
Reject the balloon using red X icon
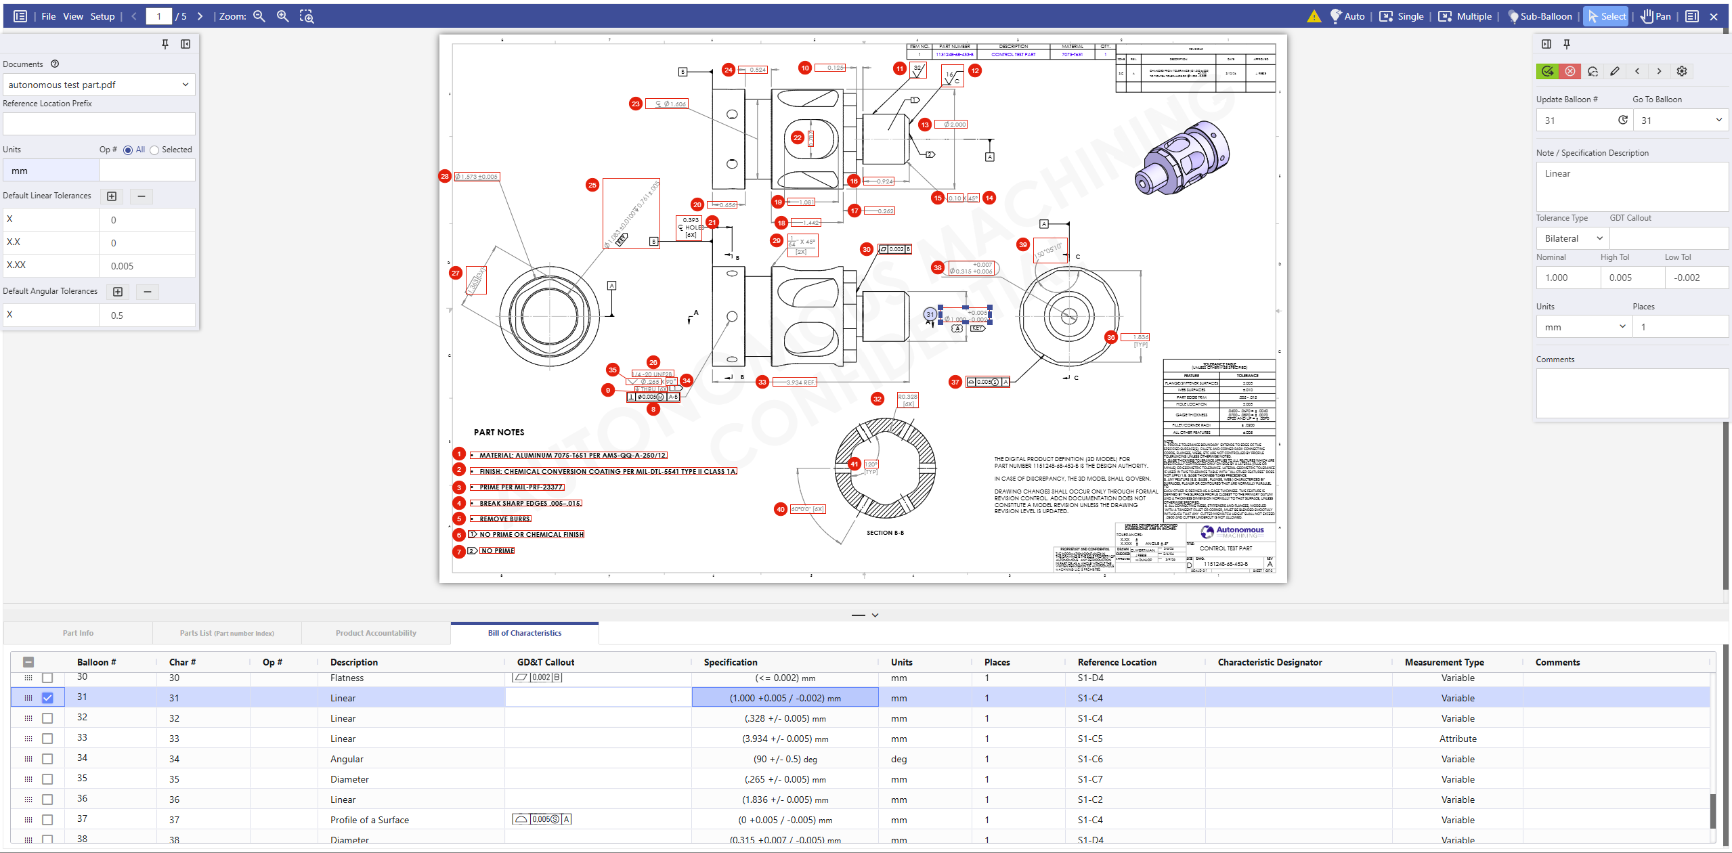pyautogui.click(x=1569, y=71)
